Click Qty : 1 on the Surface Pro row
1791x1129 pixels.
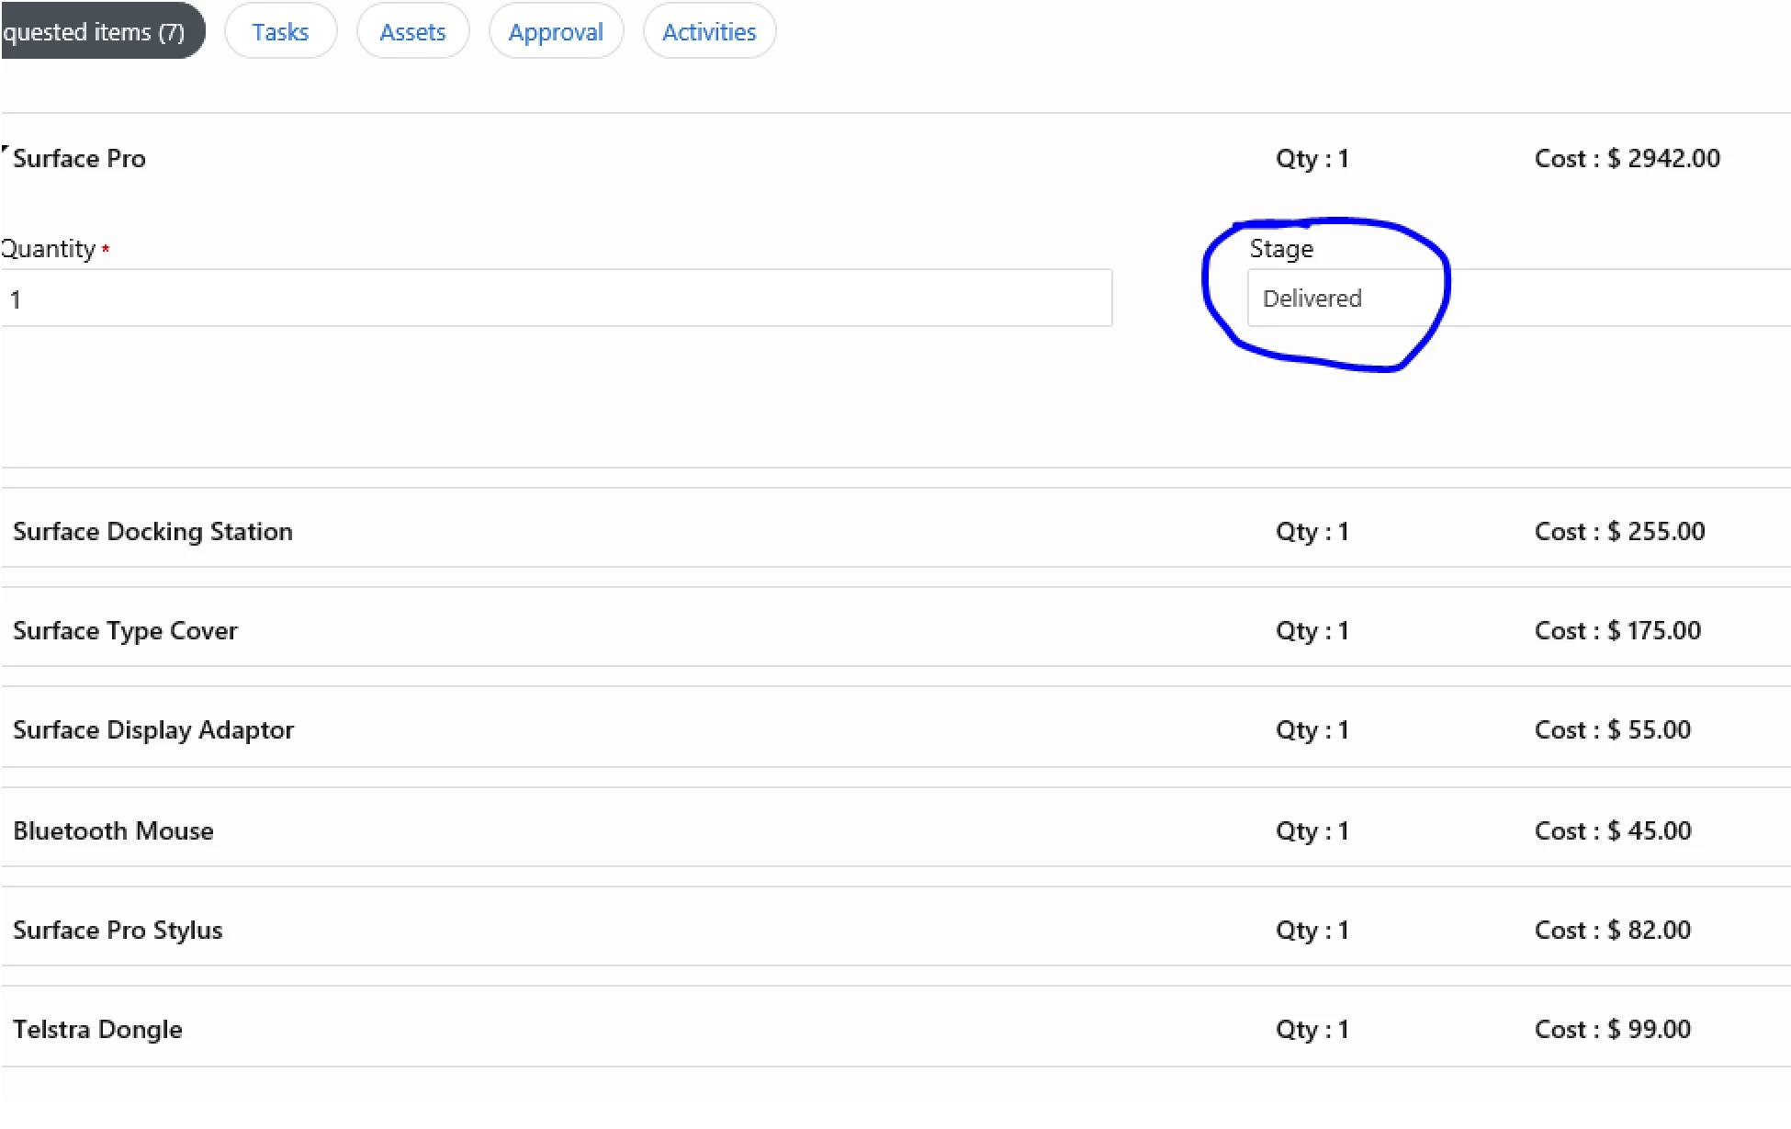point(1312,158)
